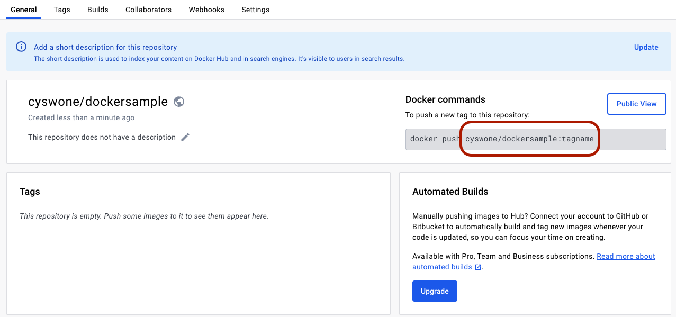The width and height of the screenshot is (676, 317).
Task: Open the Collaborators tab
Action: tap(148, 10)
